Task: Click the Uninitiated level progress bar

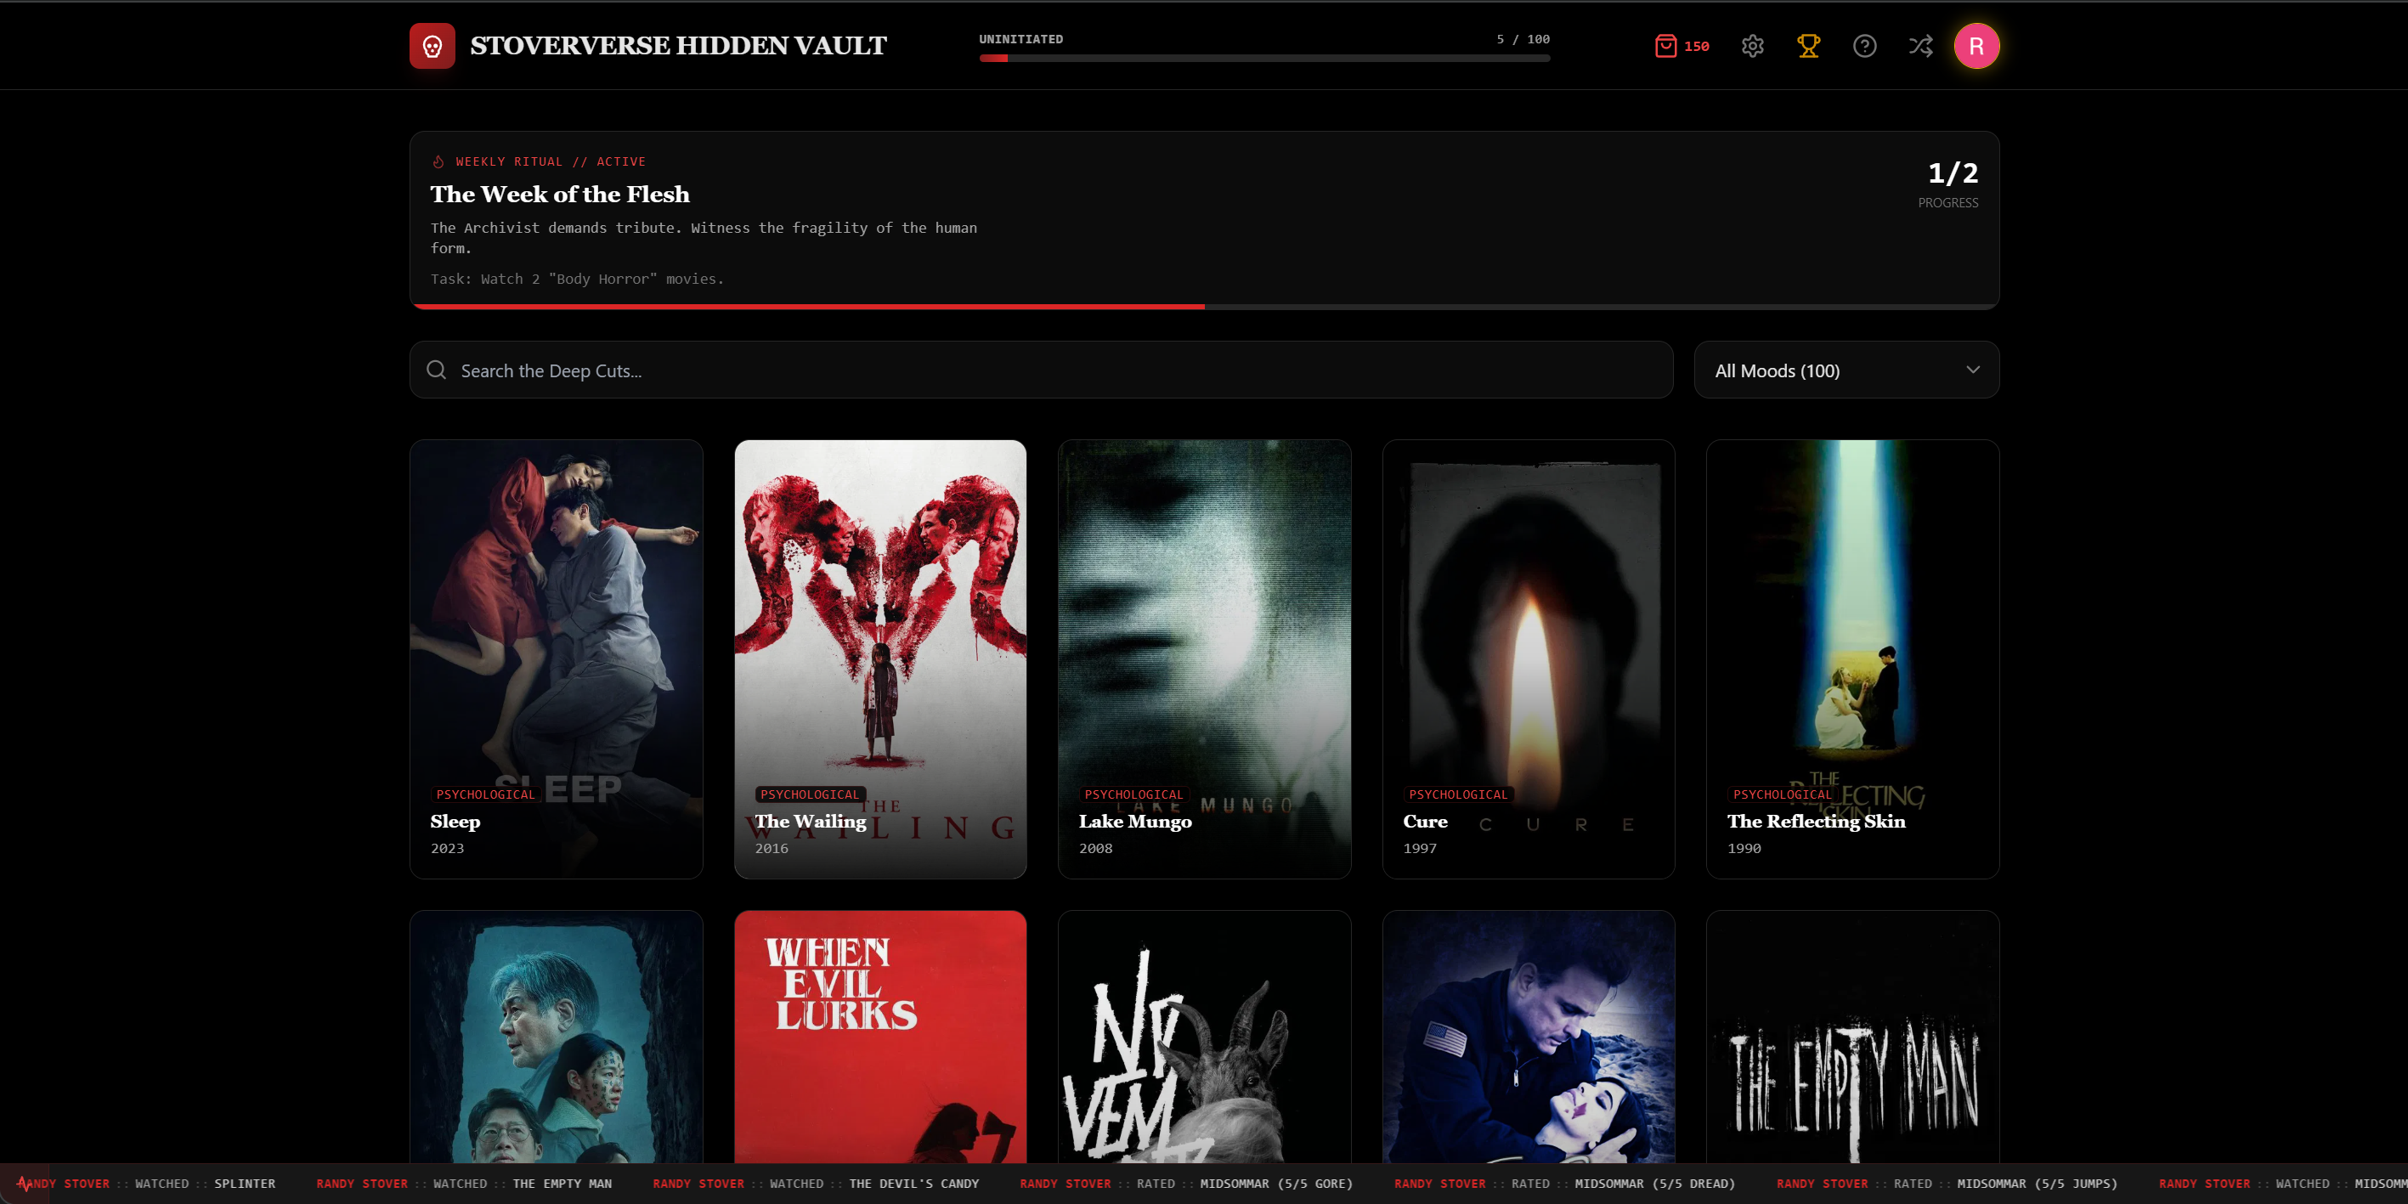Action: coord(1265,58)
